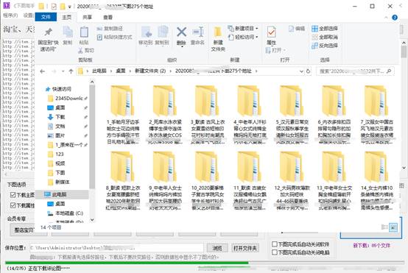The width and height of the screenshot is (408, 273).
Task: Select 快速访问 in the navigation pane
Action: pos(58,89)
